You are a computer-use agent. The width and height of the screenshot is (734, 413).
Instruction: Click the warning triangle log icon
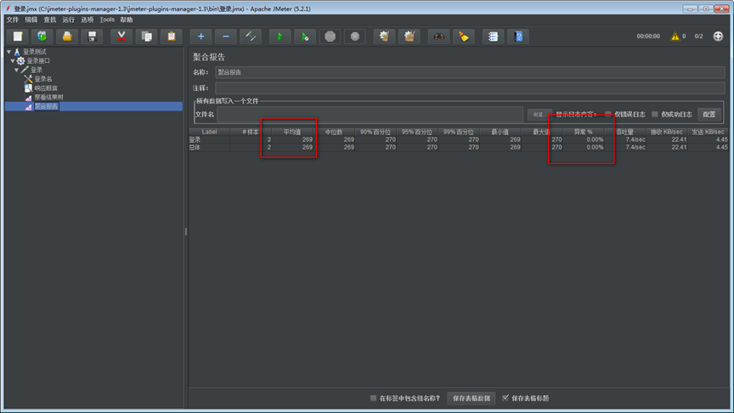tap(675, 36)
